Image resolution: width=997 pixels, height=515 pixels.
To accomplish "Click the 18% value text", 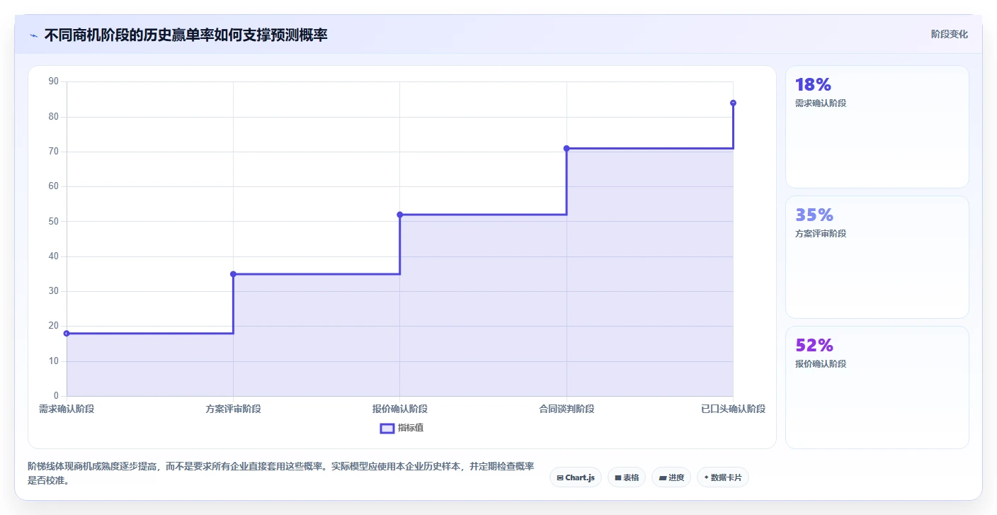I will pos(813,85).
